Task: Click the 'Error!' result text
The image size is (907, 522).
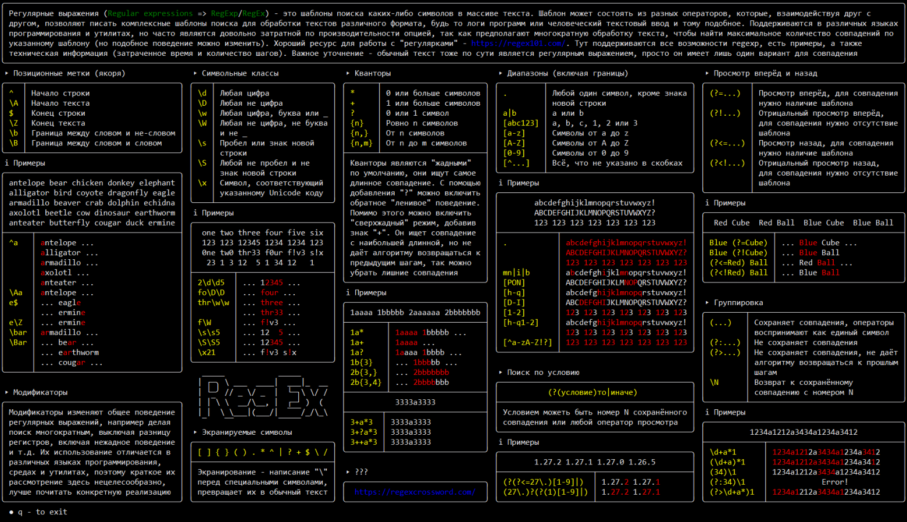Action: tap(835, 482)
